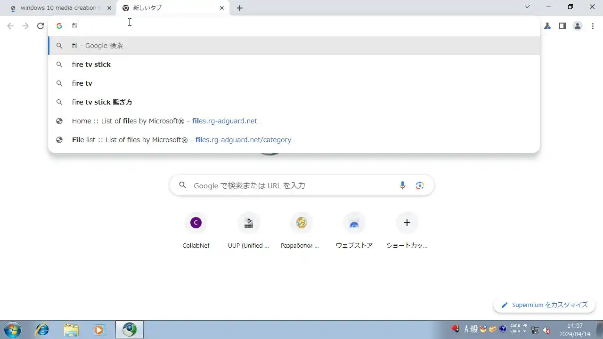603x339 pixels.
Task: Close the 新しいタブ tab
Action: pos(222,8)
